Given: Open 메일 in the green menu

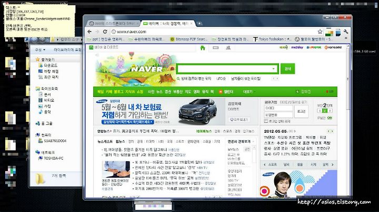Looking at the screenshot, I should tap(101, 92).
